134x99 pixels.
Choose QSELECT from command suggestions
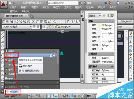click(31, 56)
